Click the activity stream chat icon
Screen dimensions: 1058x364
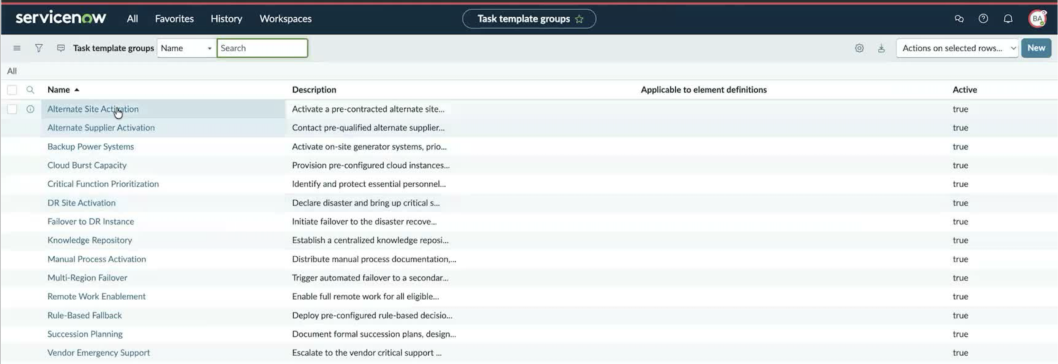click(61, 48)
